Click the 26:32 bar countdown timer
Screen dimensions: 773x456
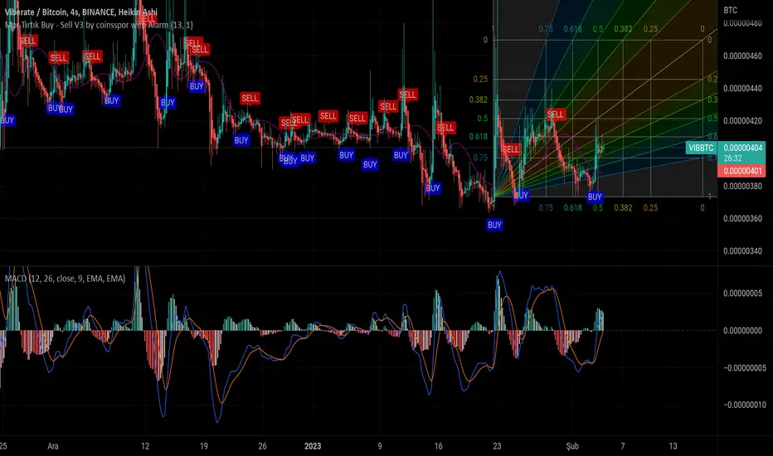732,158
